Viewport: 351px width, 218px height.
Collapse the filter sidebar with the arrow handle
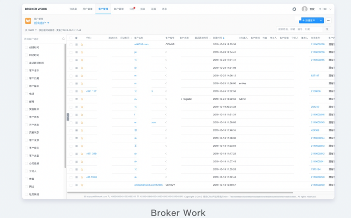pos(68,117)
